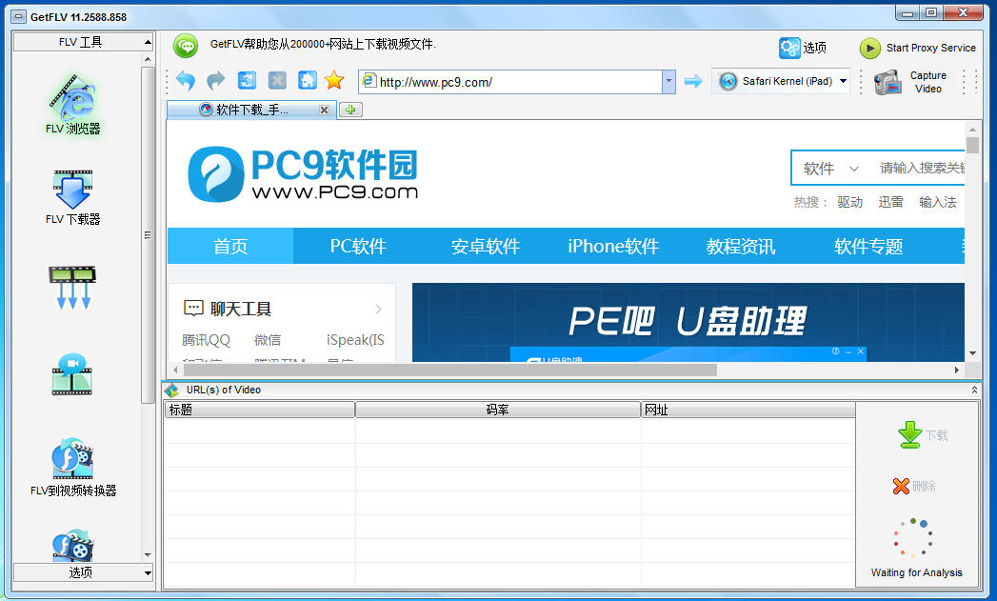Open the 首页 navigation item
The image size is (997, 601).
point(230,246)
